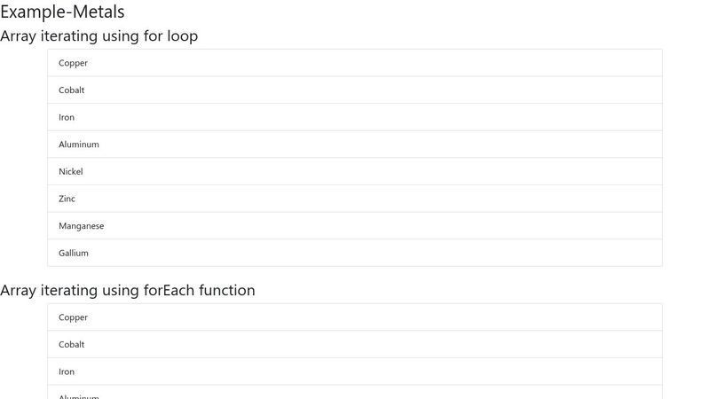Click Cobalt in the forEach list
710x399 pixels.
coord(72,344)
